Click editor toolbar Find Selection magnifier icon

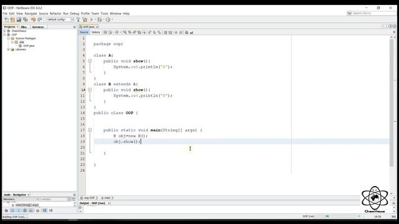pyautogui.click(x=125, y=32)
